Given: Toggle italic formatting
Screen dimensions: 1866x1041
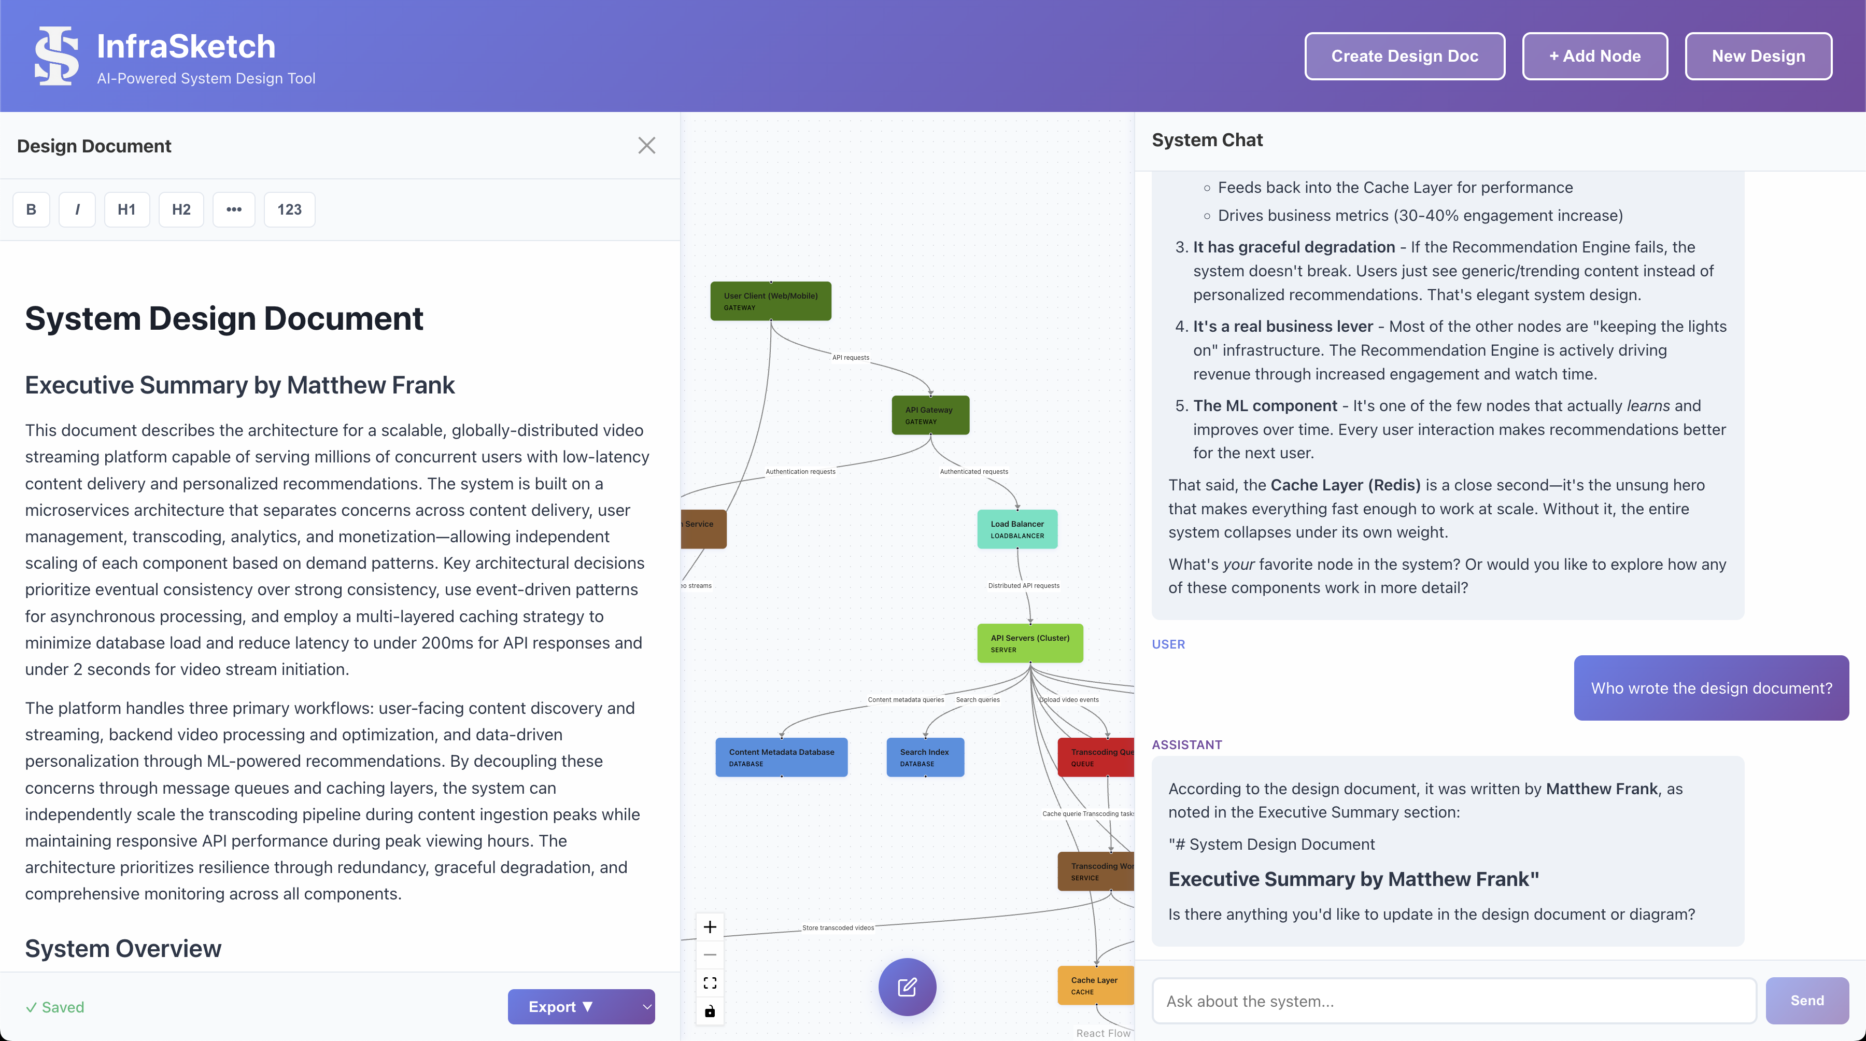Looking at the screenshot, I should coord(77,209).
